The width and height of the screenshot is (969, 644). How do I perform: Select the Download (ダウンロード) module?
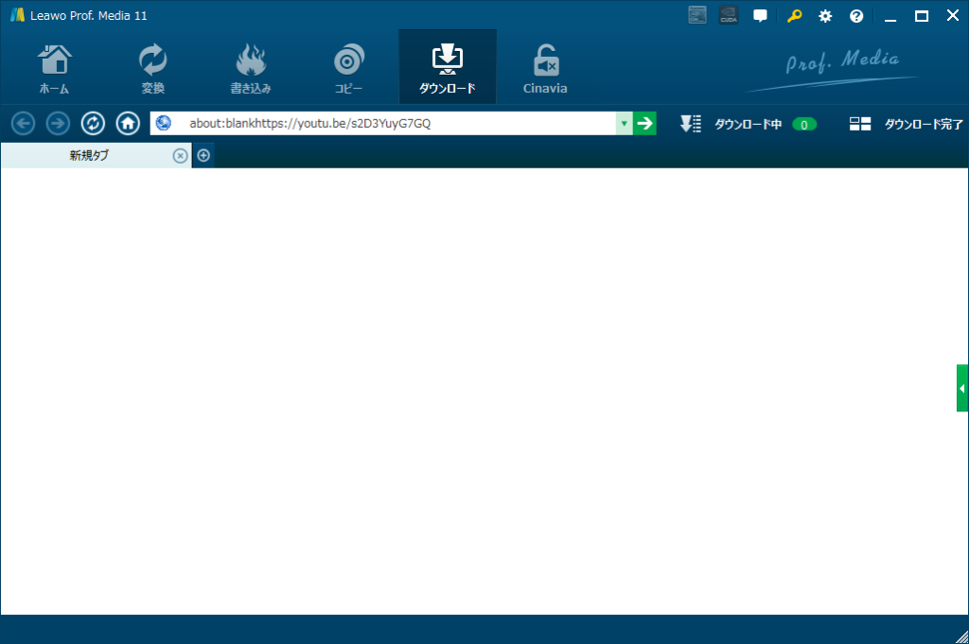click(448, 68)
